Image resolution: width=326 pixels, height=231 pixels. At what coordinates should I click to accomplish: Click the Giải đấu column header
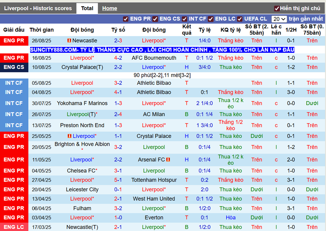(x=14, y=30)
